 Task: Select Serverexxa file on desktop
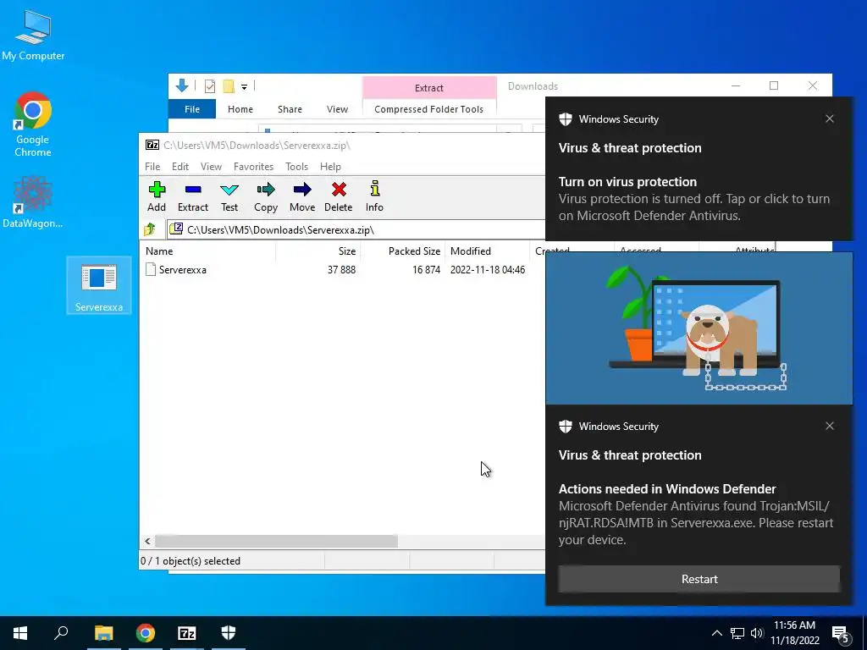click(99, 285)
